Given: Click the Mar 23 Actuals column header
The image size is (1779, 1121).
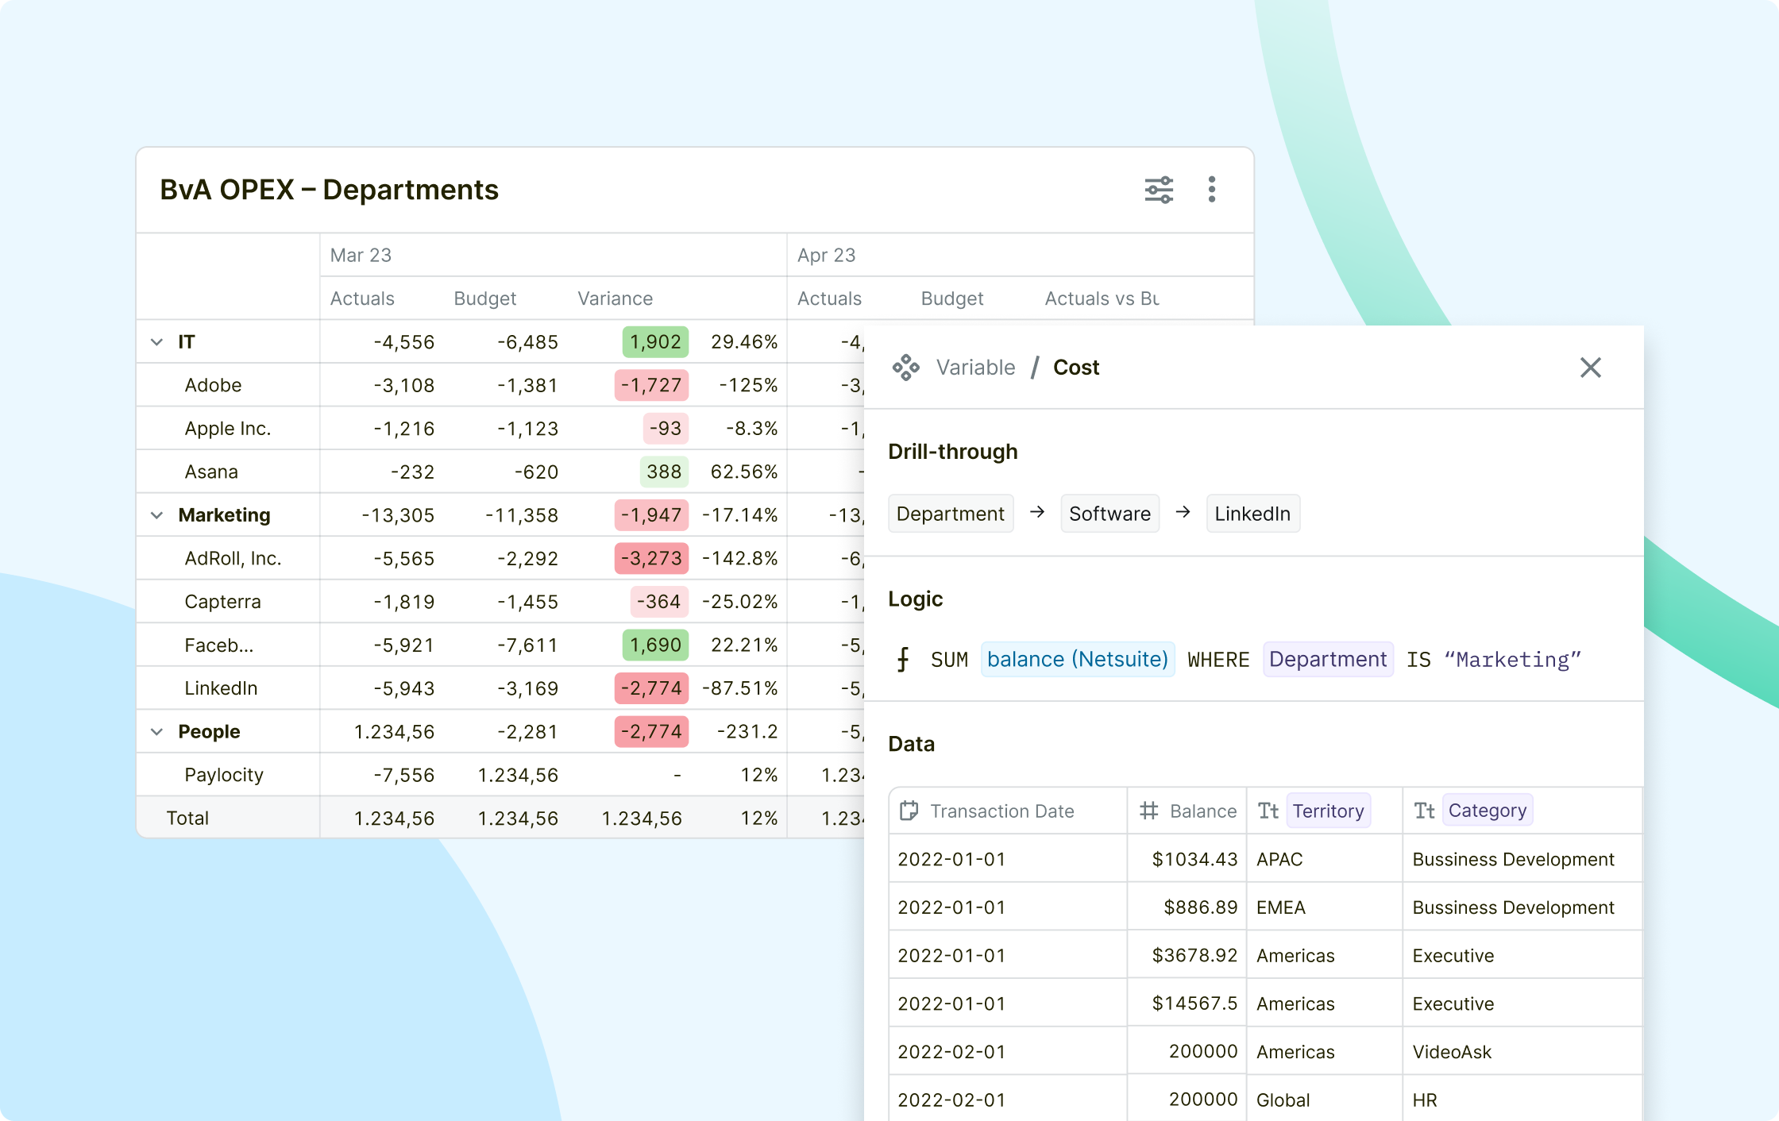Looking at the screenshot, I should (x=362, y=299).
